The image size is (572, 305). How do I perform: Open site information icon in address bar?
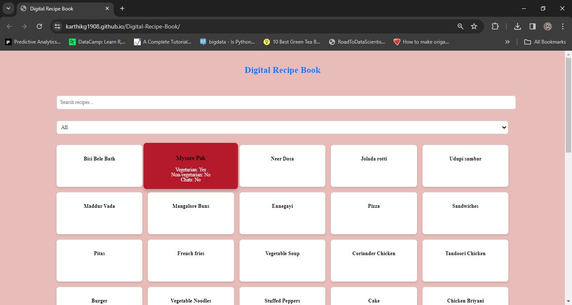(58, 26)
